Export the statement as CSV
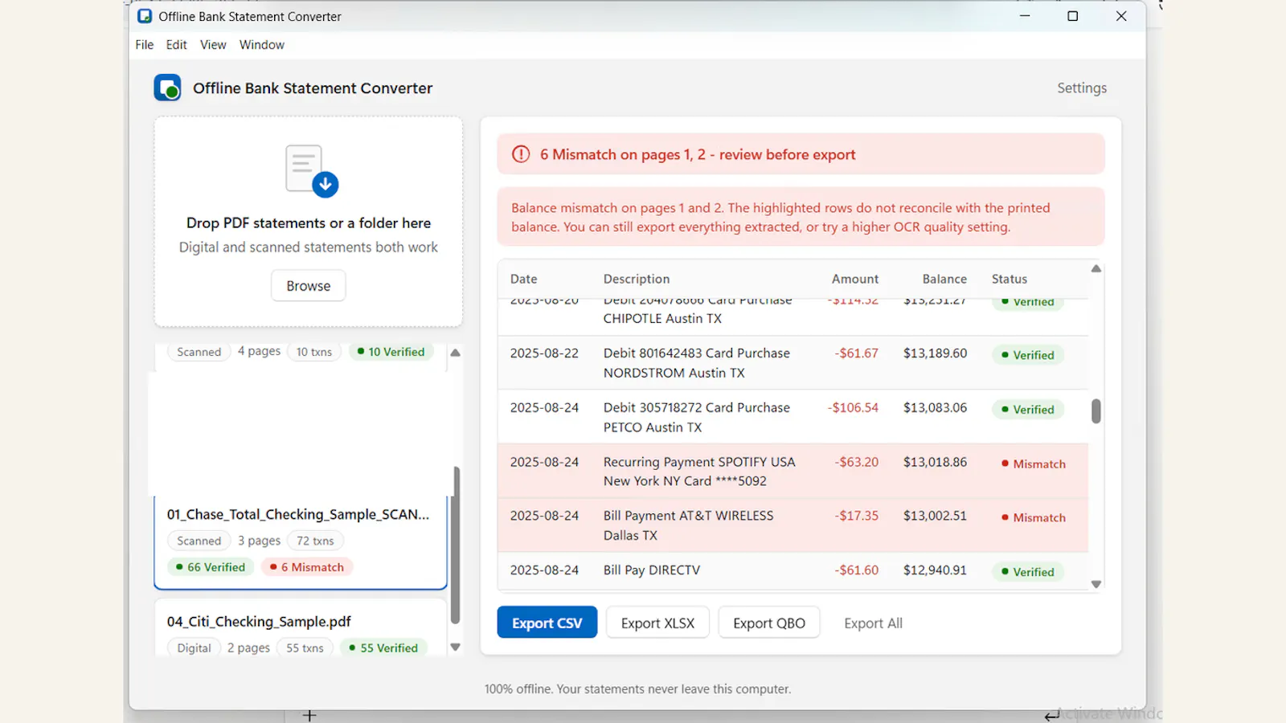This screenshot has height=723, width=1286. [x=547, y=623]
